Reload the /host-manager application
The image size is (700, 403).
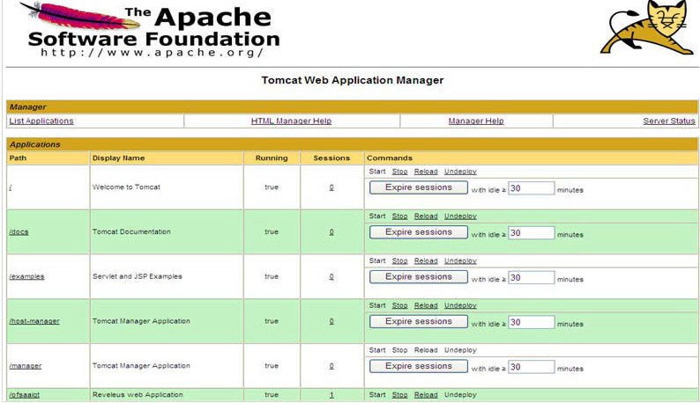coord(426,305)
